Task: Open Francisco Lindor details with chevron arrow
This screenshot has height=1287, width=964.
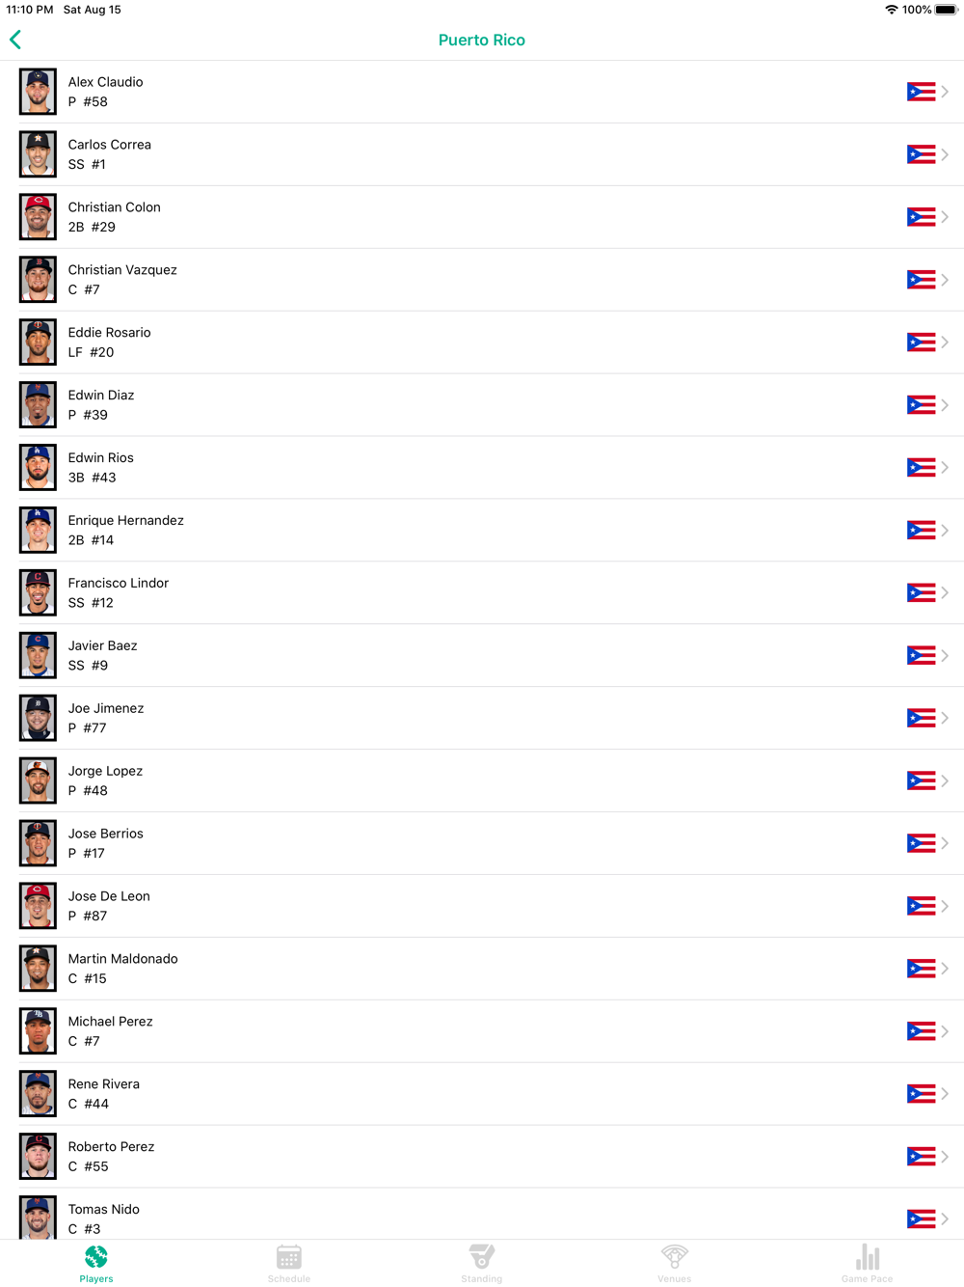Action: pyautogui.click(x=946, y=593)
